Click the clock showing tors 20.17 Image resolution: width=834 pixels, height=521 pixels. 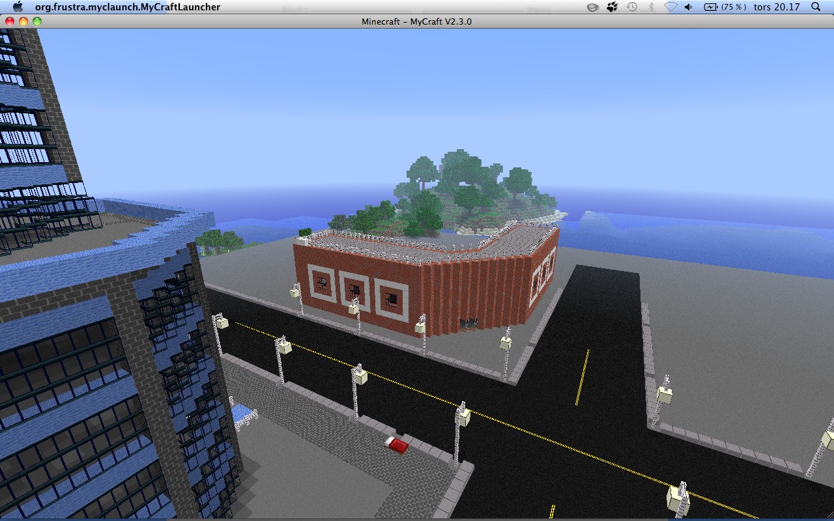(775, 7)
